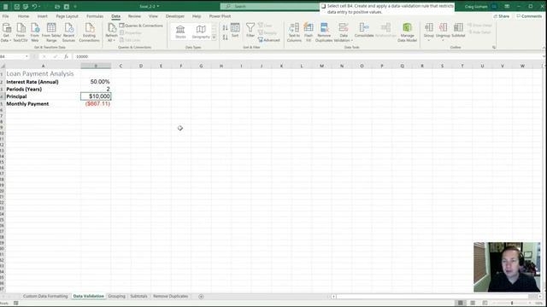
Task: Click the Share button
Action: click(502, 16)
